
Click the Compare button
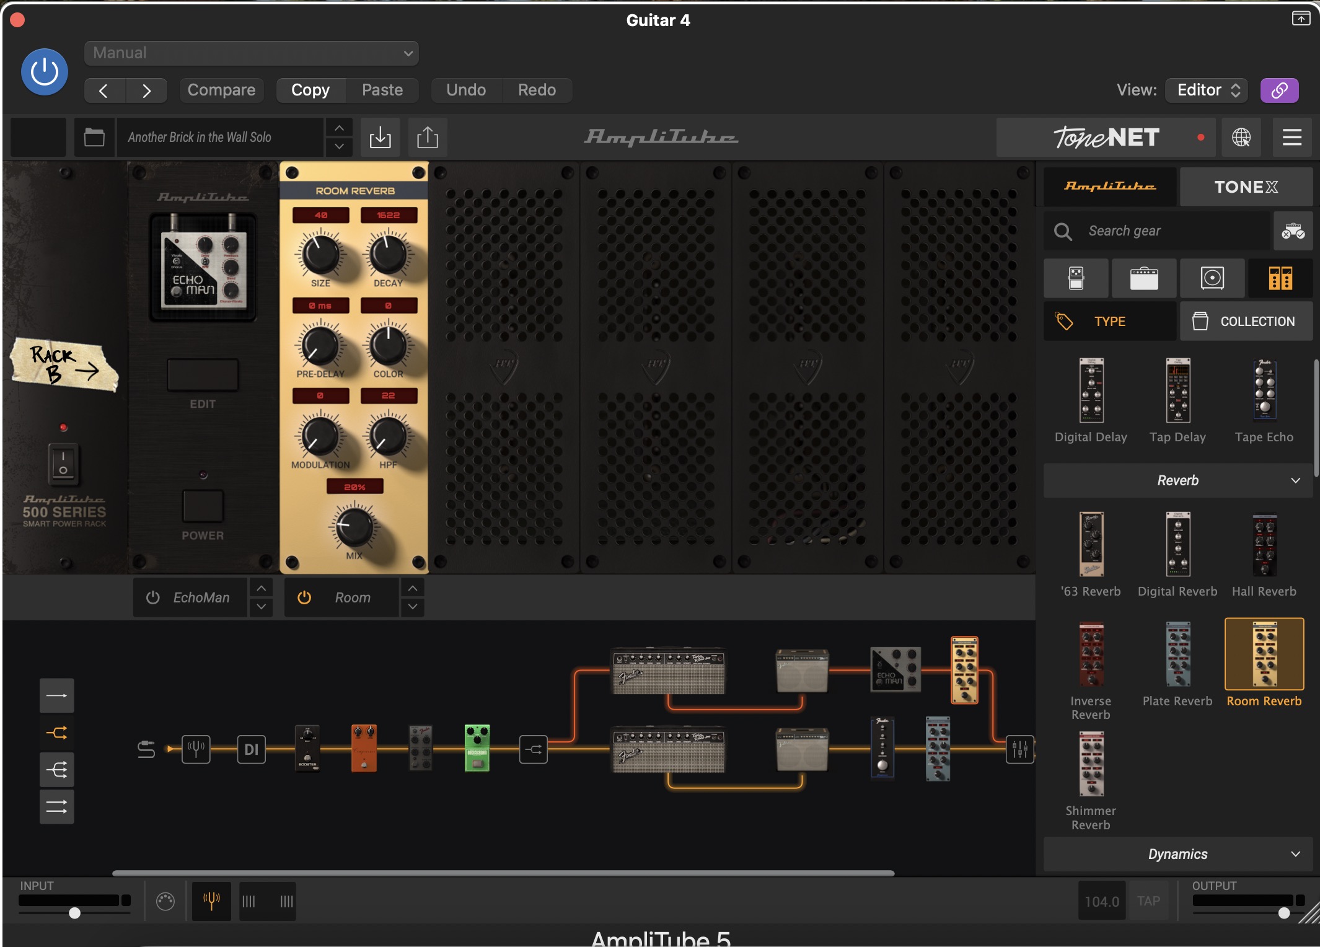(x=221, y=90)
